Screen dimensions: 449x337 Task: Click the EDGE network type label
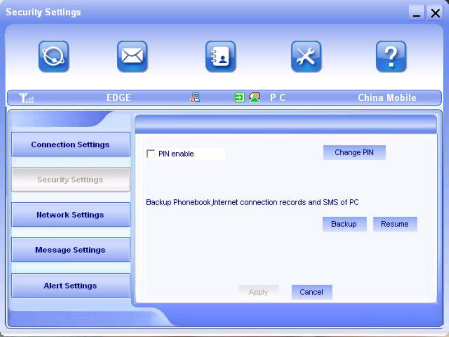click(x=119, y=98)
